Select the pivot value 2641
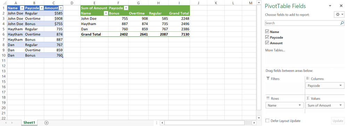The height and width of the screenshot is (126, 347). [138, 34]
